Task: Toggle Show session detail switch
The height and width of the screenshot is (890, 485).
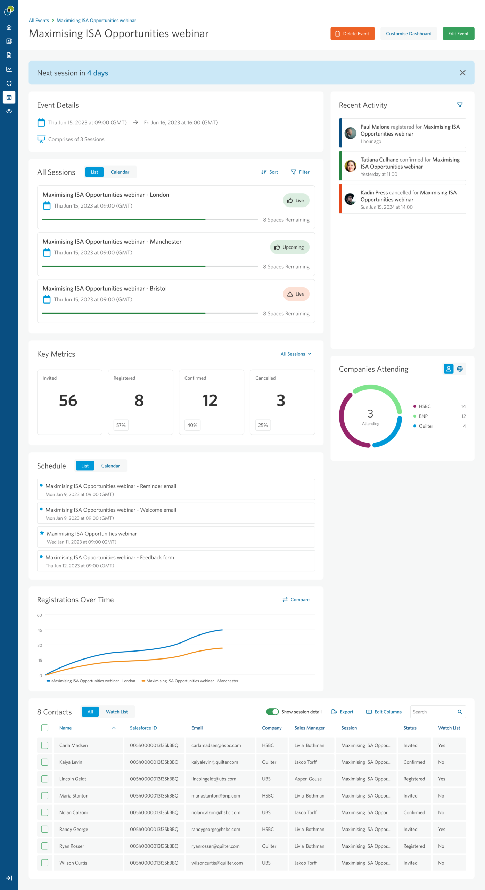Action: coord(272,712)
